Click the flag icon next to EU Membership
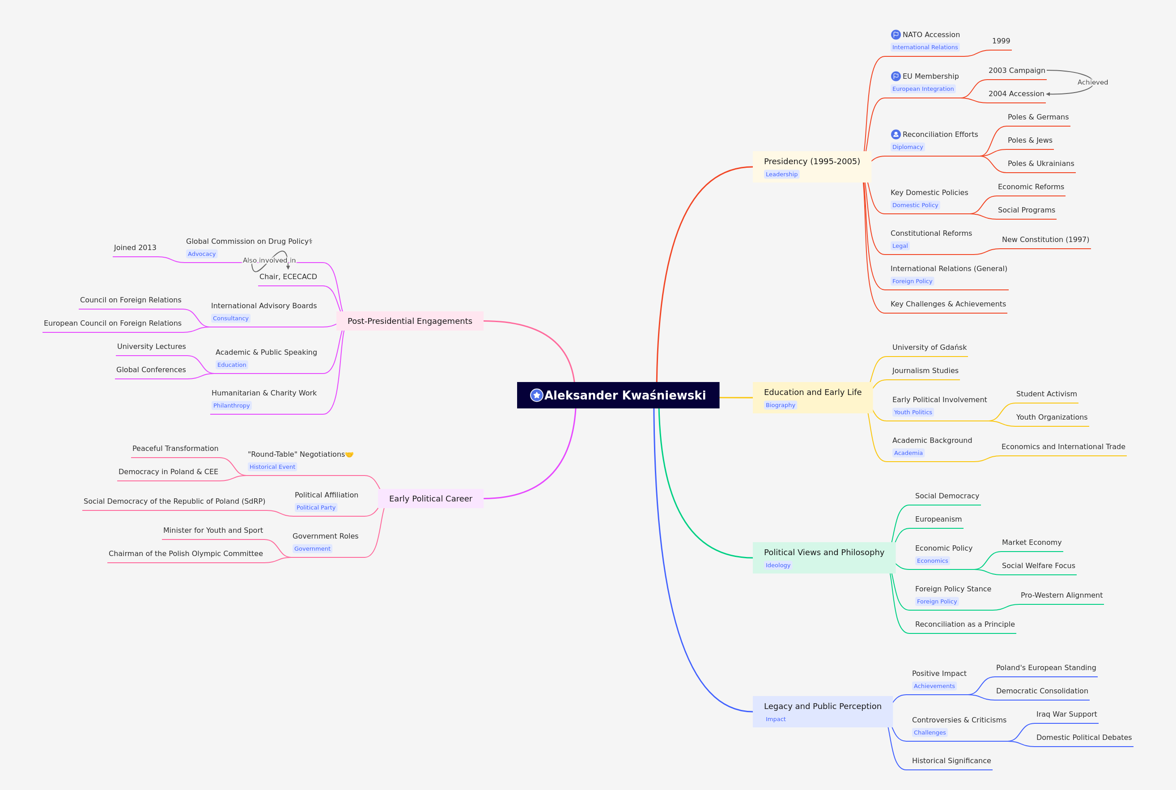Image resolution: width=1176 pixels, height=790 pixels. [x=896, y=76]
